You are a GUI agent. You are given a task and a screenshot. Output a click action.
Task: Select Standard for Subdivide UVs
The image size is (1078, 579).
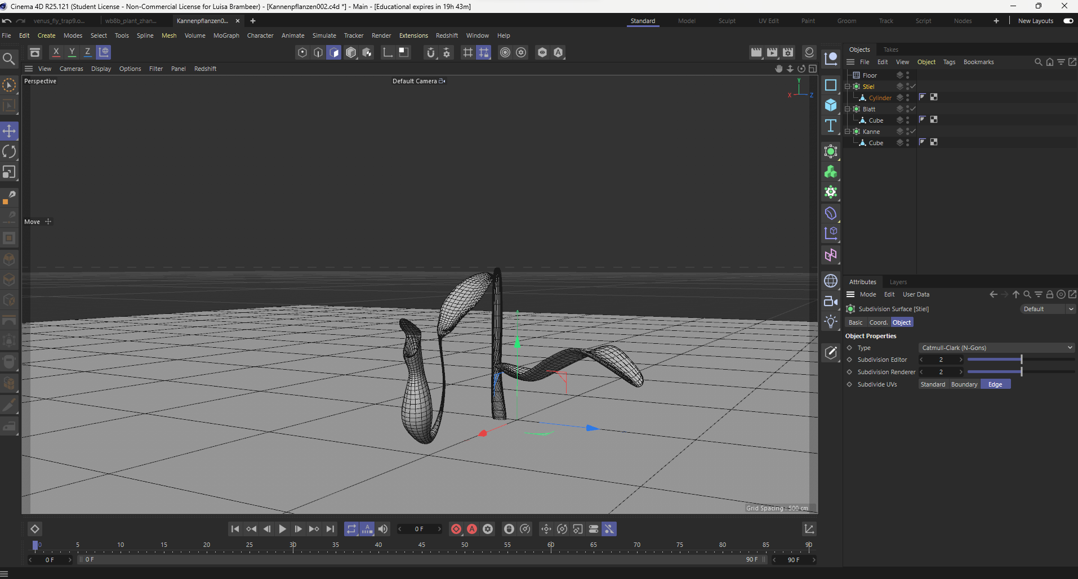933,384
